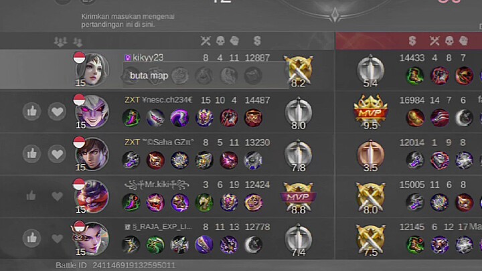The width and height of the screenshot is (482, 271).
Task: Like the S_RAJA_EXP_LI player
Action: [x=31, y=238]
